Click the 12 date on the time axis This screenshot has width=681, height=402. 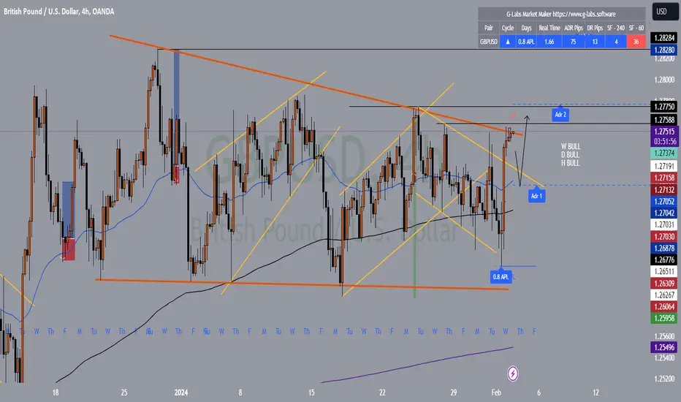[x=596, y=392]
